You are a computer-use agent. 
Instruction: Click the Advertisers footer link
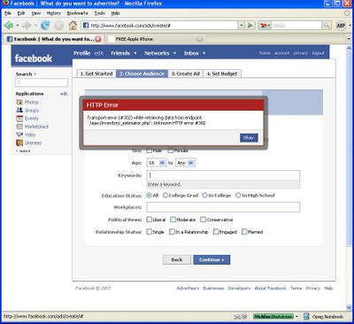pyautogui.click(x=188, y=288)
